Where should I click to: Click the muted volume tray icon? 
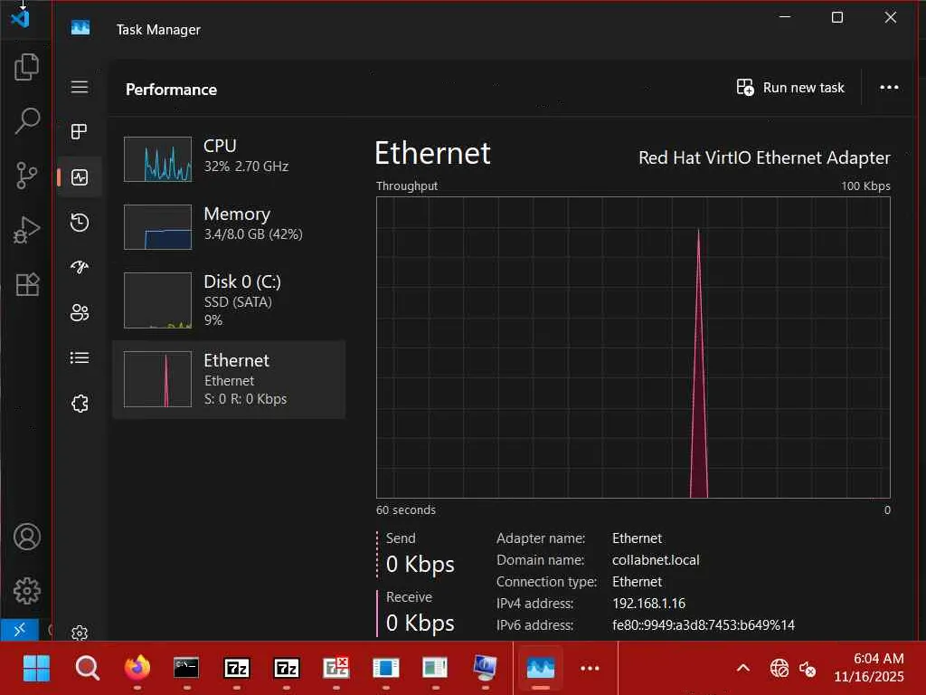(x=808, y=669)
